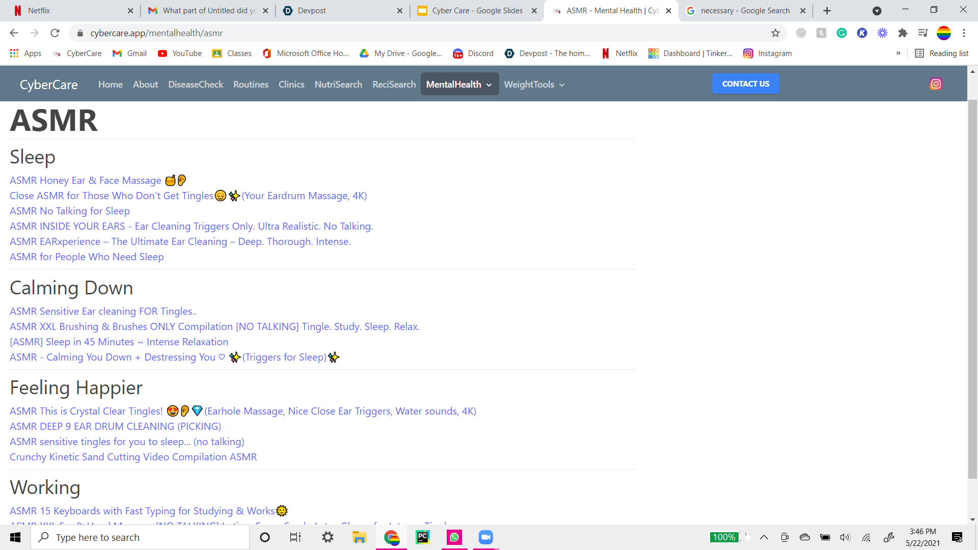Screen dimensions: 978x550
Task: Bookmark this page with the star icon
Action: pyautogui.click(x=775, y=33)
